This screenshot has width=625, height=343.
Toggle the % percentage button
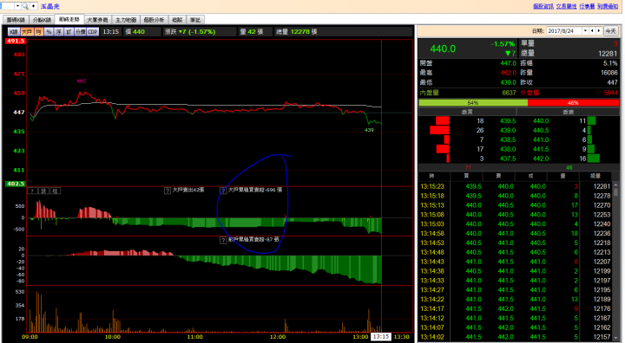tap(49, 32)
